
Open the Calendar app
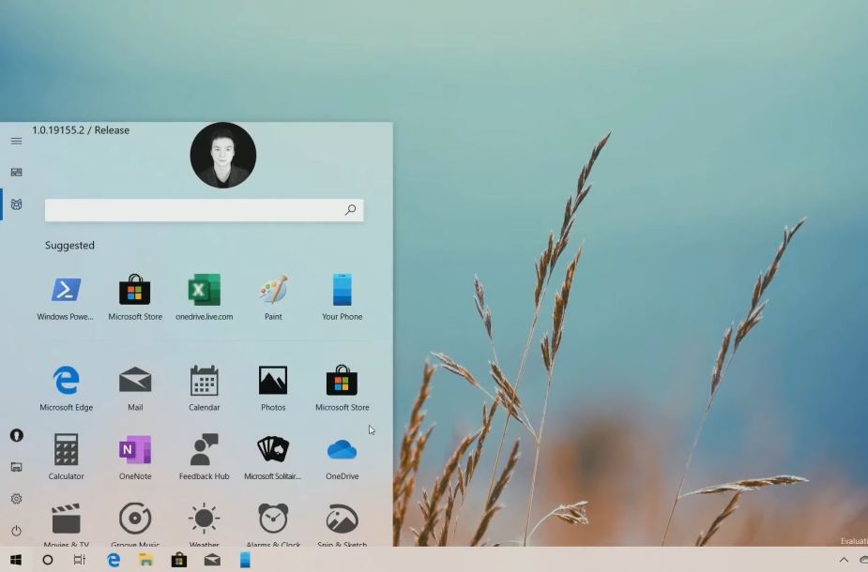(x=205, y=388)
